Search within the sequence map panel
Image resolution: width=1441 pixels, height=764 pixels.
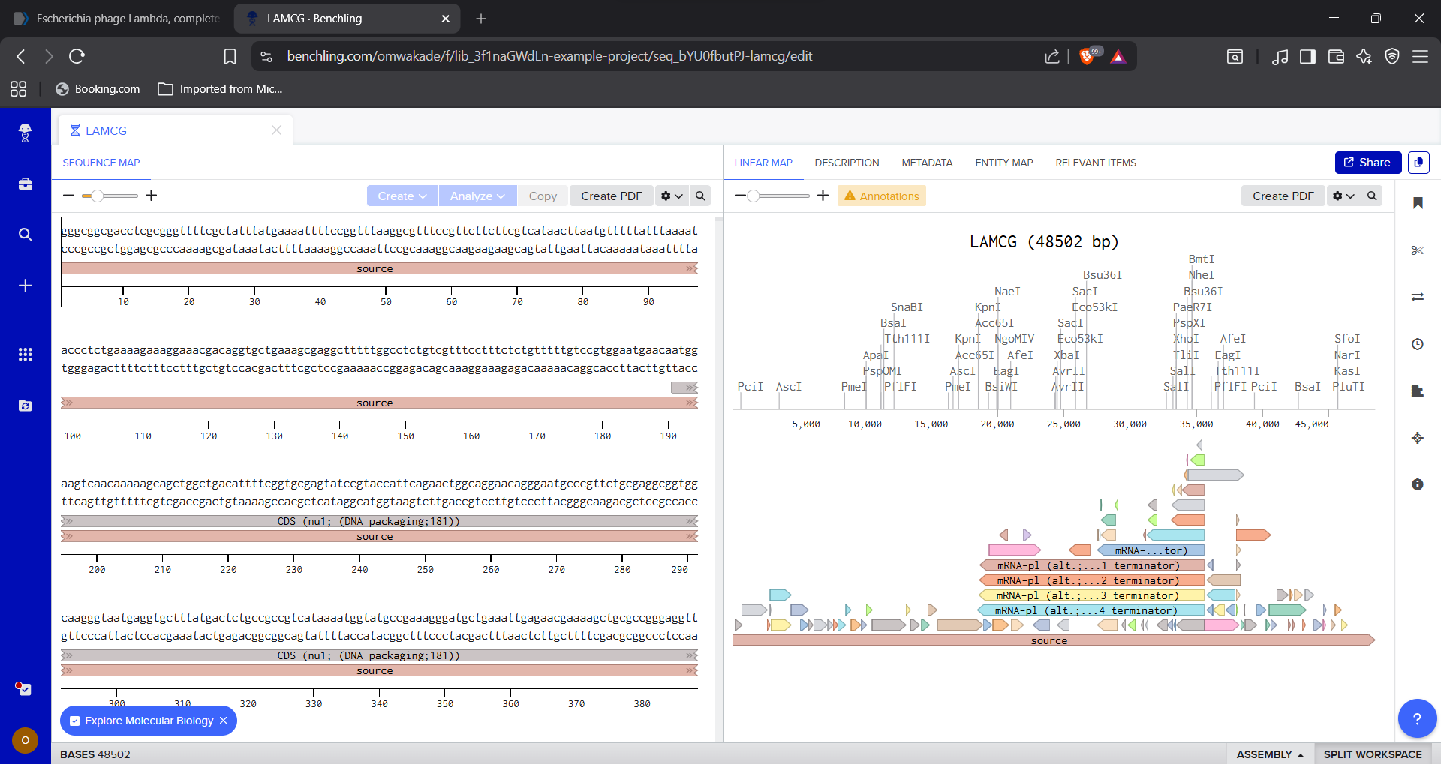tap(700, 196)
